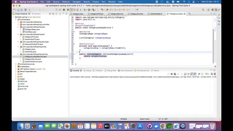Collapse the populateLookup method fold marker
The height and width of the screenshot is (131, 233).
(x=74, y=44)
